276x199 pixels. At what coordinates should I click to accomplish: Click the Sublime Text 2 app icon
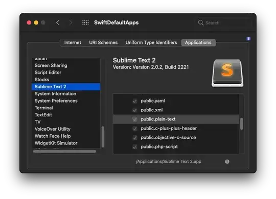227,73
